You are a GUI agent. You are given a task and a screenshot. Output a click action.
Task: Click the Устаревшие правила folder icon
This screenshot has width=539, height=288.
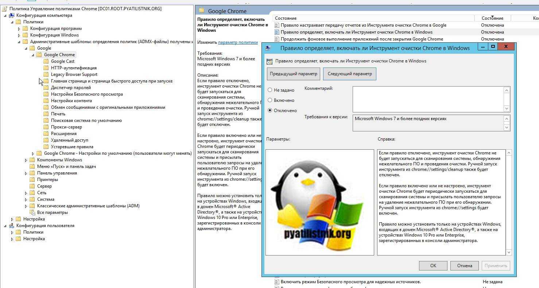click(46, 147)
